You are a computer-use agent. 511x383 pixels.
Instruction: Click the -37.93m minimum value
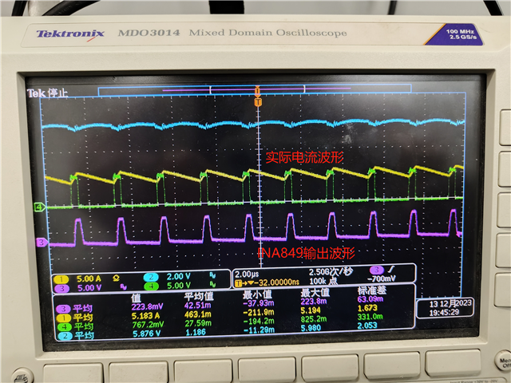(x=259, y=303)
